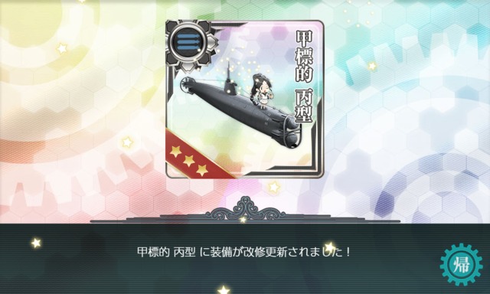490x294 pixels.
Task: Click the midget submarine hull illustration
Action: click(x=240, y=106)
